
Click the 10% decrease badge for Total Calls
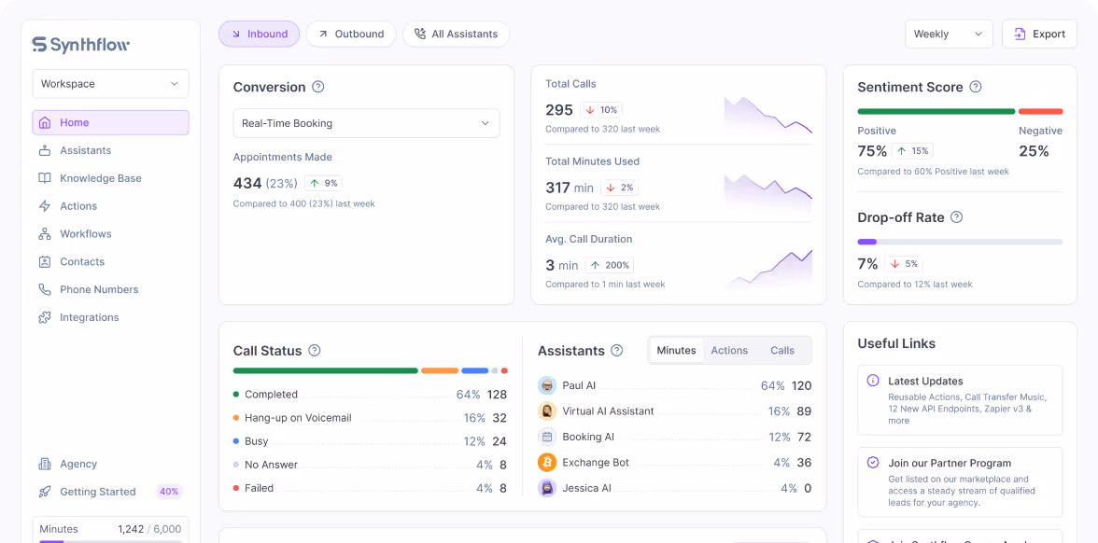pos(601,110)
